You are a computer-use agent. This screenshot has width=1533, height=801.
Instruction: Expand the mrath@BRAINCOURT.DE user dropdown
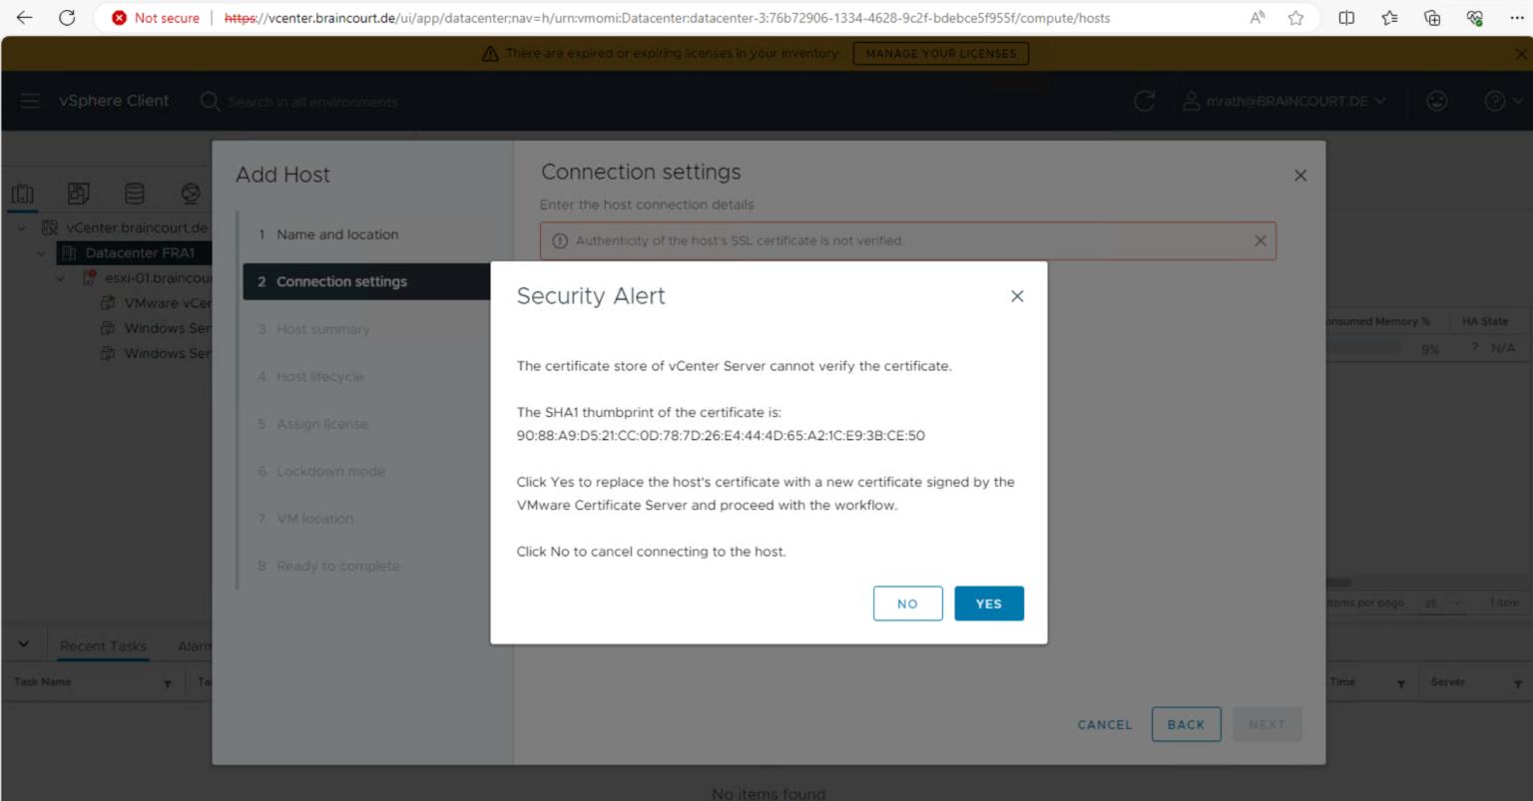point(1285,101)
